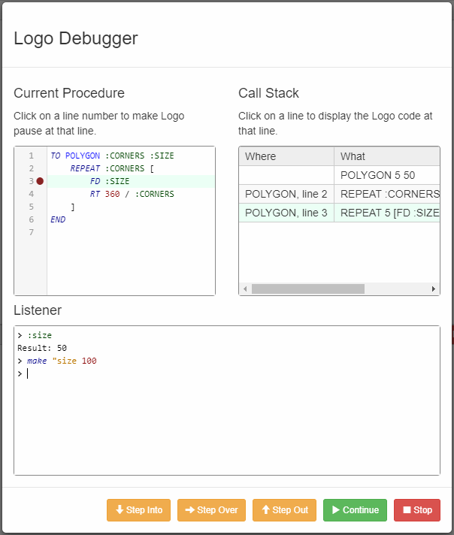Image resolution: width=454 pixels, height=535 pixels.
Task: Click the RT 360 / :CORNERS code line
Action: pyautogui.click(x=132, y=194)
